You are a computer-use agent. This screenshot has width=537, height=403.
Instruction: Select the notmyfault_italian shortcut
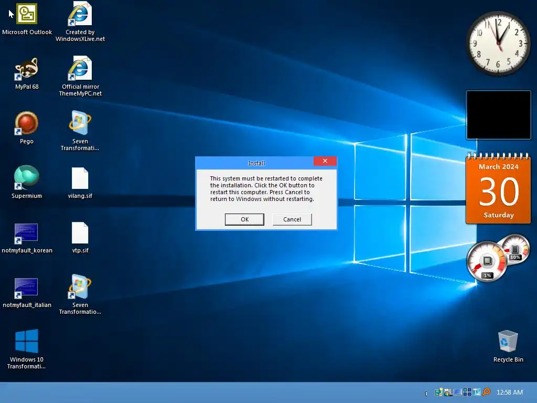click(27, 292)
